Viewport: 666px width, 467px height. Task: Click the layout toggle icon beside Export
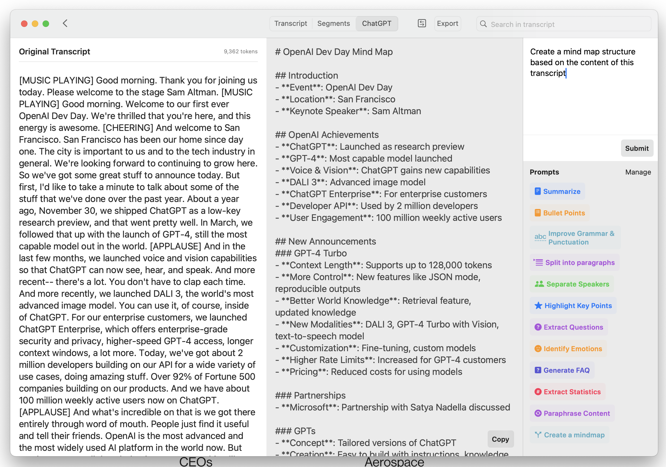422,23
